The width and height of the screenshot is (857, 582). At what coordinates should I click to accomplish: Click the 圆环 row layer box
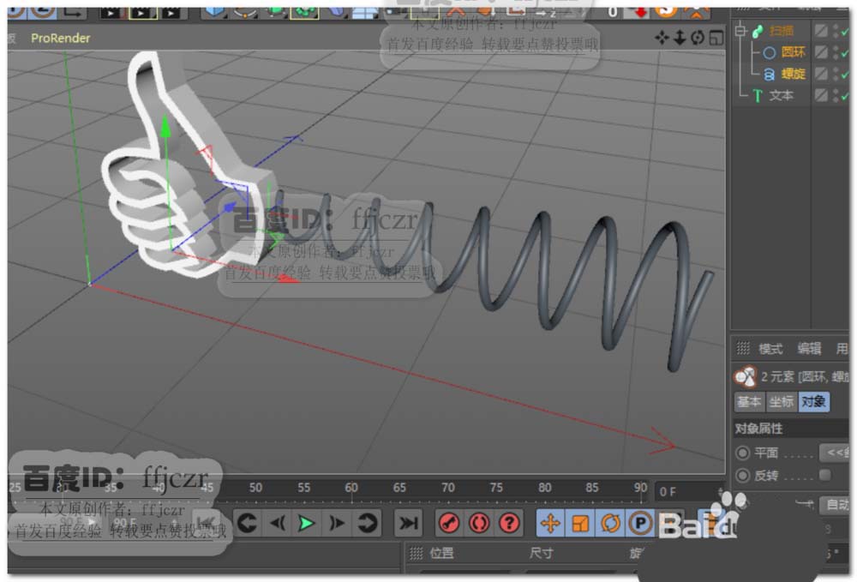click(x=821, y=52)
